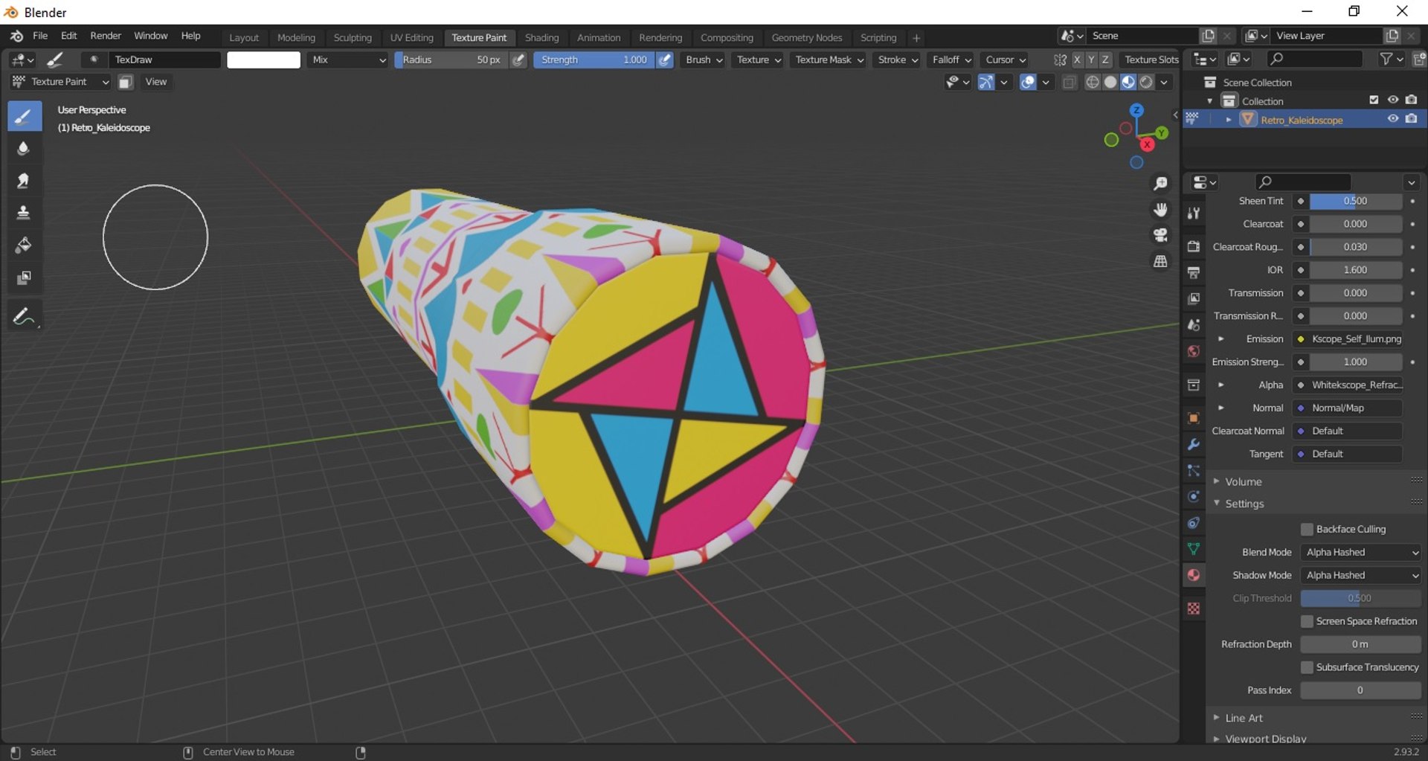Select the Mask tool
The image size is (1428, 761).
click(24, 277)
